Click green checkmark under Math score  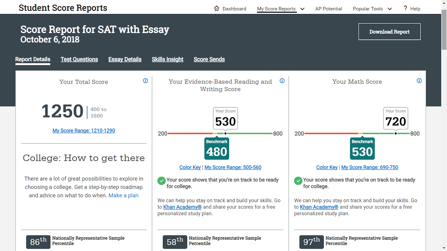tap(298, 181)
